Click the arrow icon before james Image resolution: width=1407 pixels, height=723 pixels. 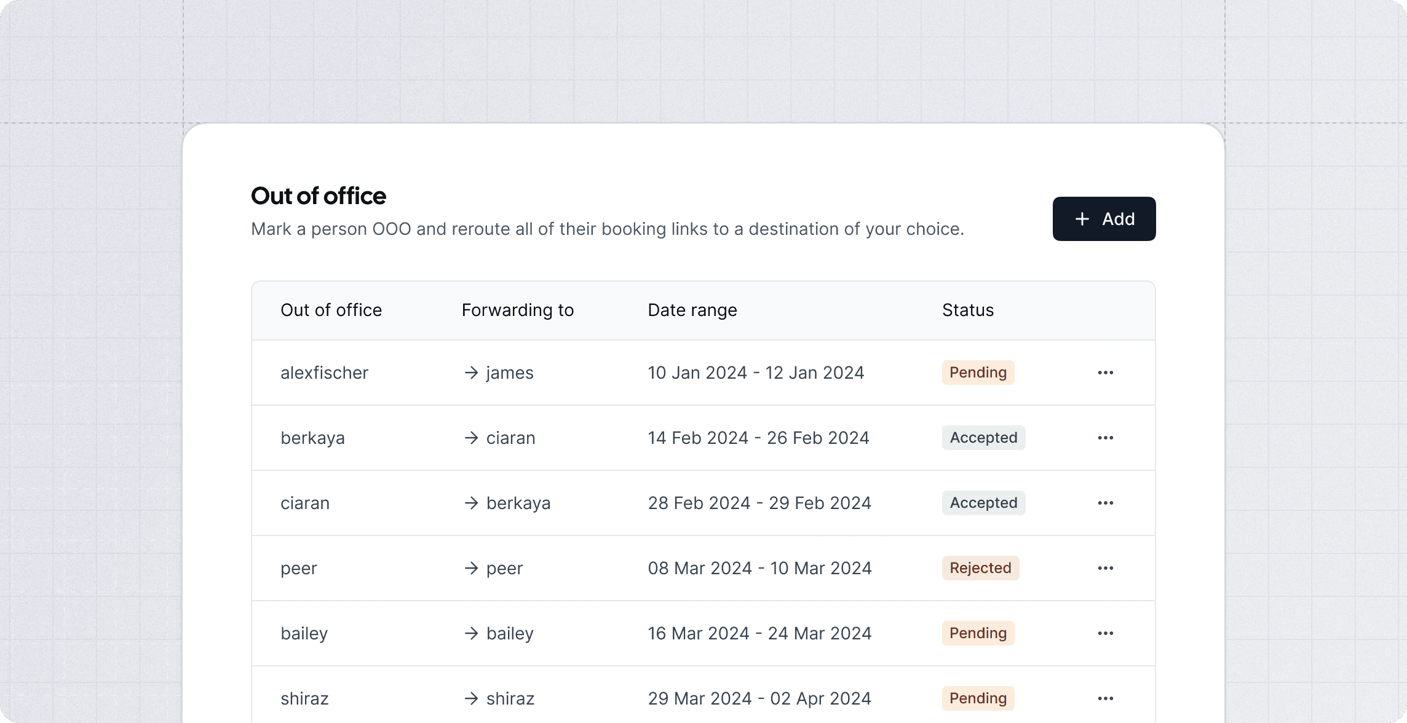coord(471,373)
